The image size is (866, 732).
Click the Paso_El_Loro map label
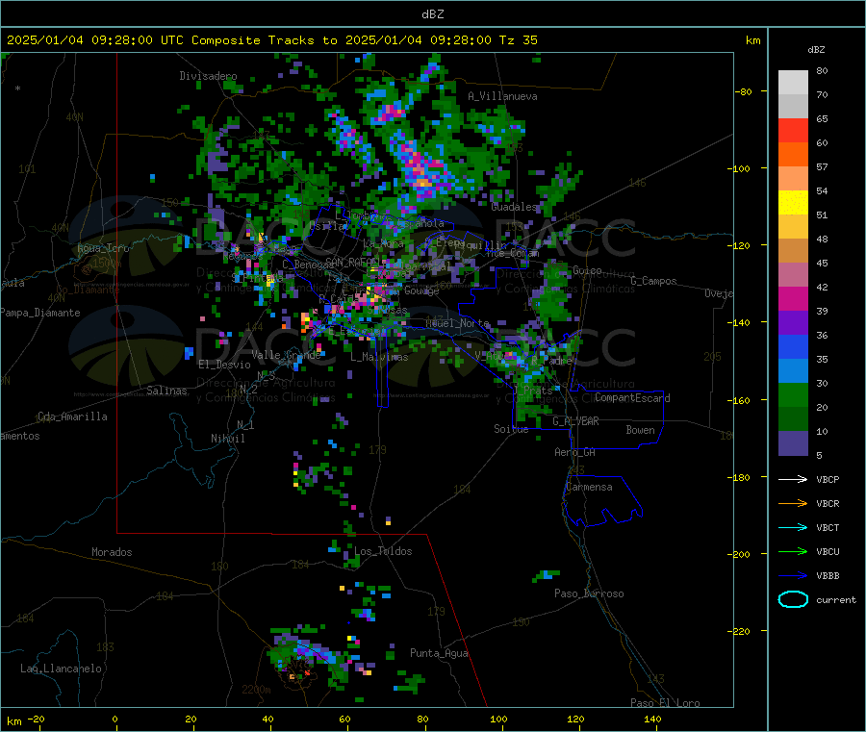665,703
